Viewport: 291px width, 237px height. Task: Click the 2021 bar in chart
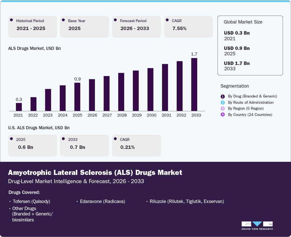(x=19, y=107)
